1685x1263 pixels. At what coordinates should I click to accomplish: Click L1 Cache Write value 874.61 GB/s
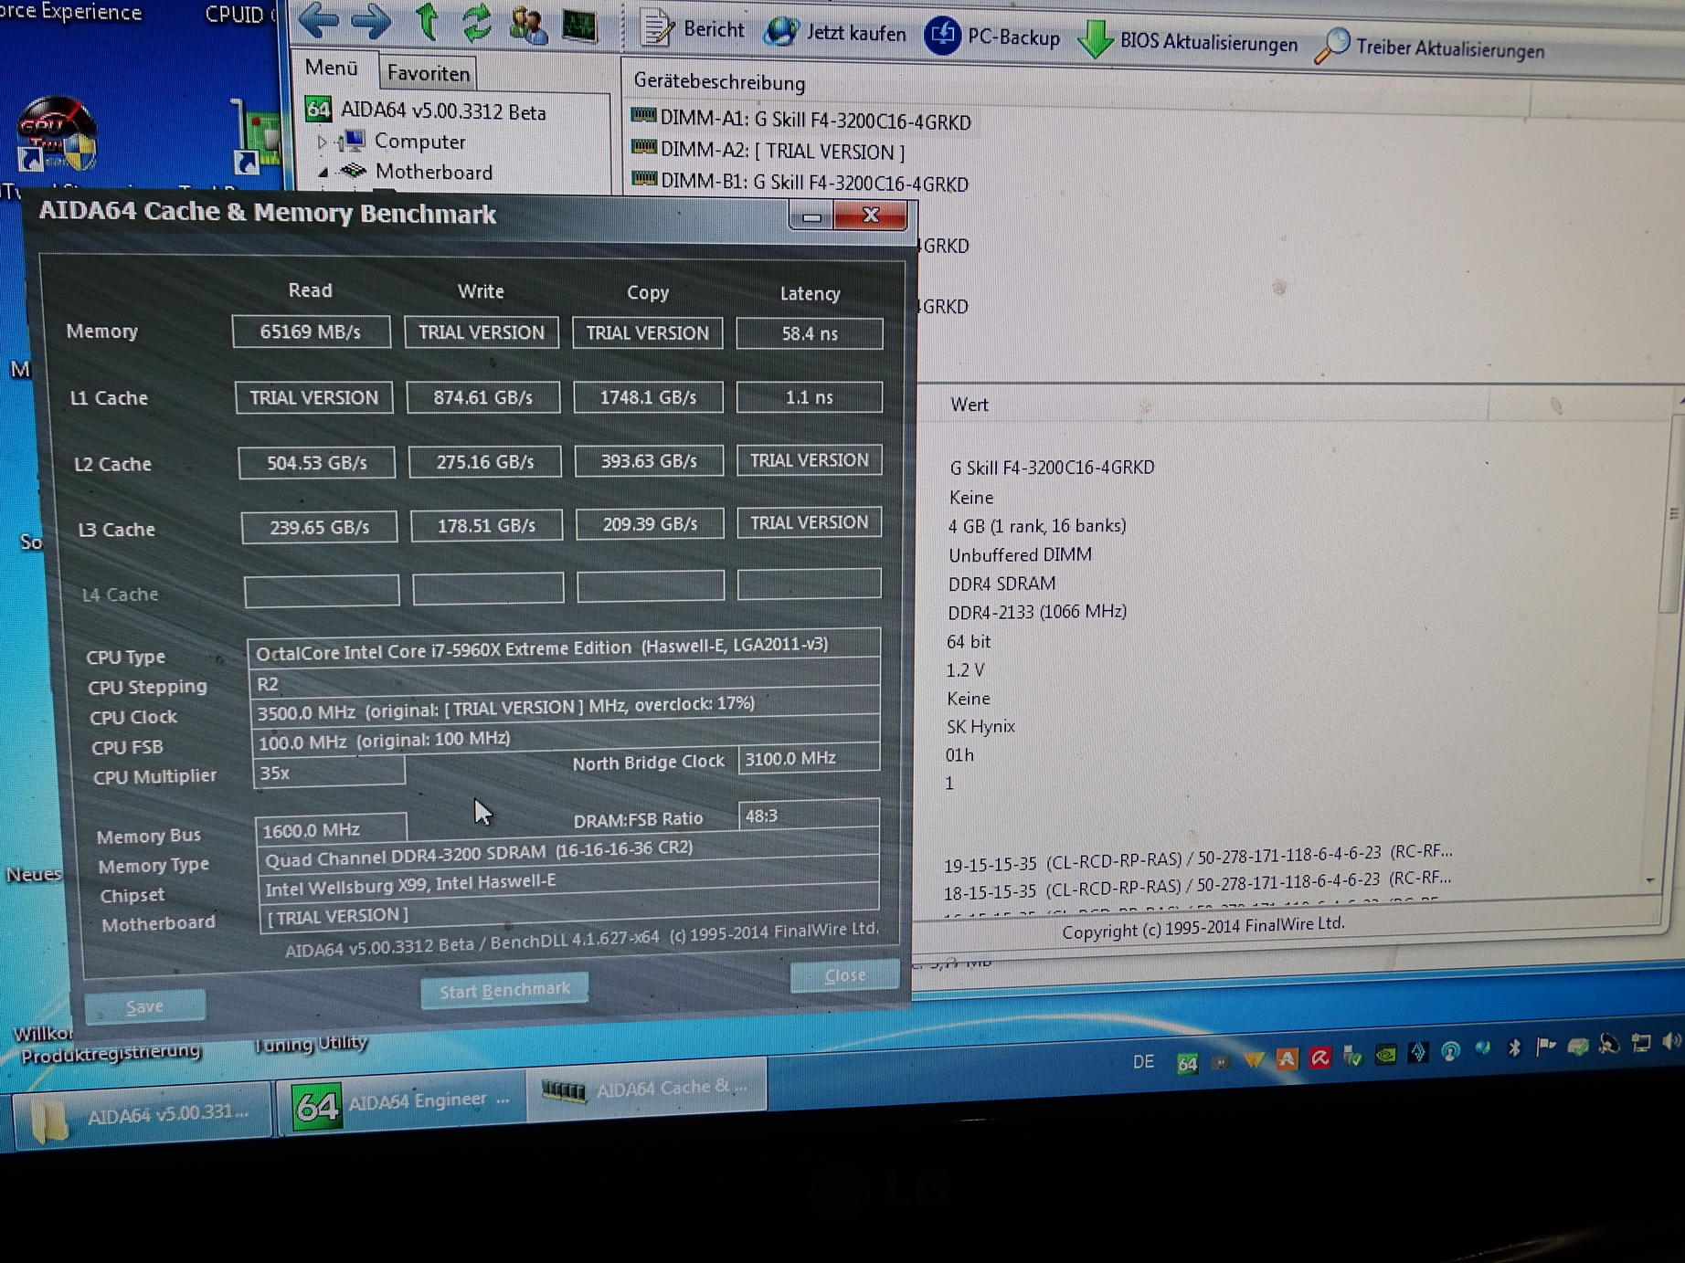[x=482, y=397]
